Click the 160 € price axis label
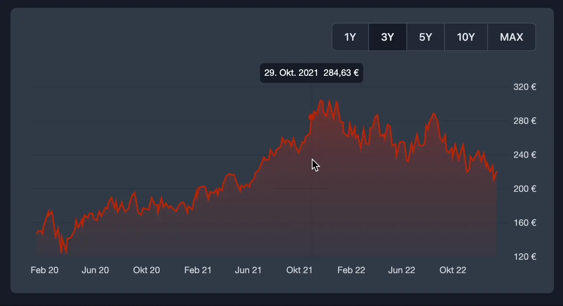Screen dimensions: 563x306 pyautogui.click(x=524, y=223)
